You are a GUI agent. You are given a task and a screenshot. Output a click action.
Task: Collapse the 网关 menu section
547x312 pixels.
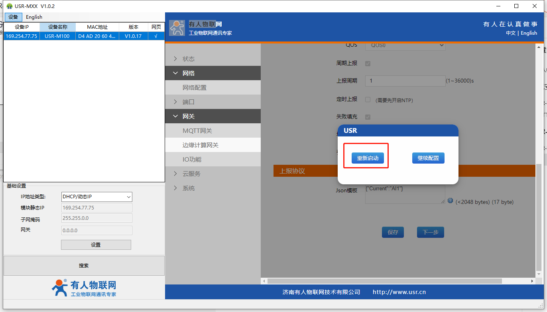pyautogui.click(x=213, y=117)
